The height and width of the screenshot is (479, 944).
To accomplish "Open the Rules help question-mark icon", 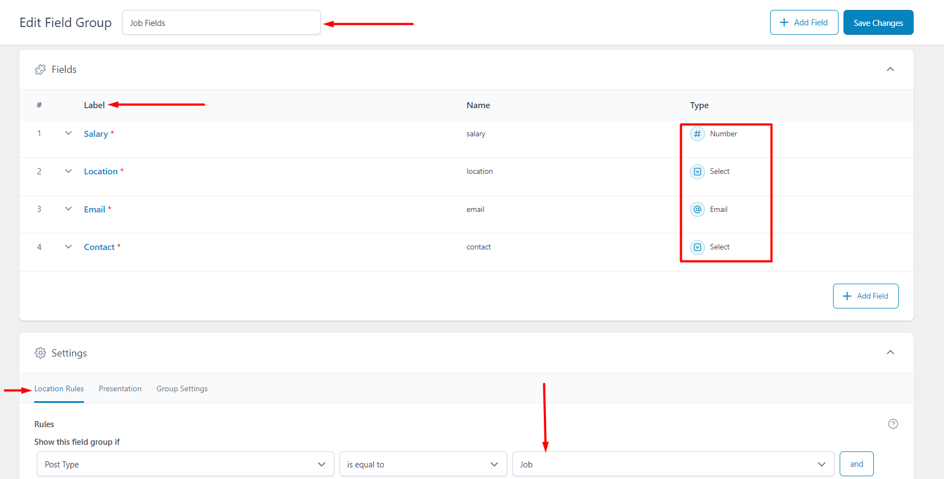I will tap(893, 424).
